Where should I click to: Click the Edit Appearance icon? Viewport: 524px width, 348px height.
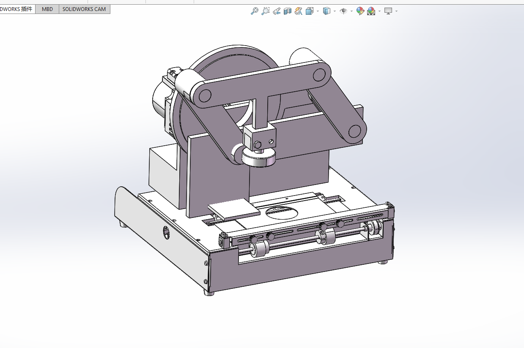click(x=360, y=11)
